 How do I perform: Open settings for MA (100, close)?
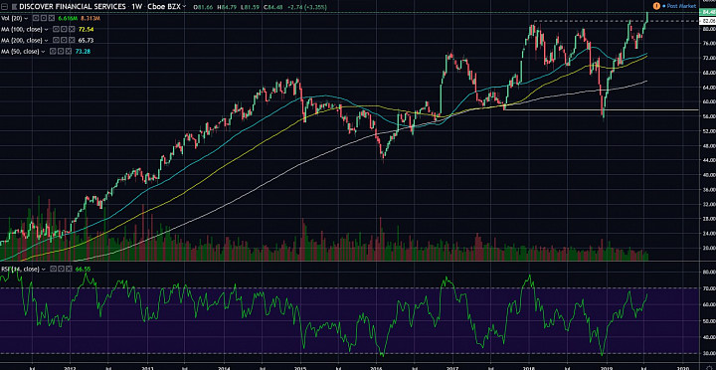click(64, 29)
